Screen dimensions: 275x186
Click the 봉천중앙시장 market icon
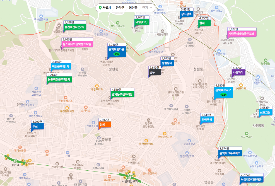tap(146, 141)
